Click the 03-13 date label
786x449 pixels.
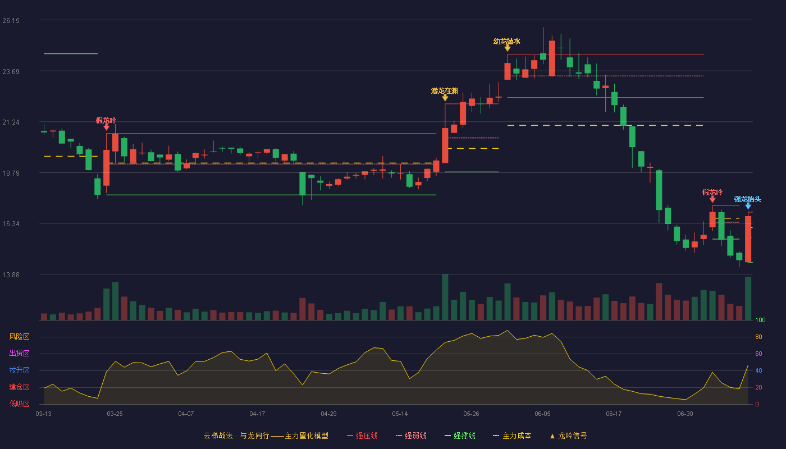tap(43, 414)
